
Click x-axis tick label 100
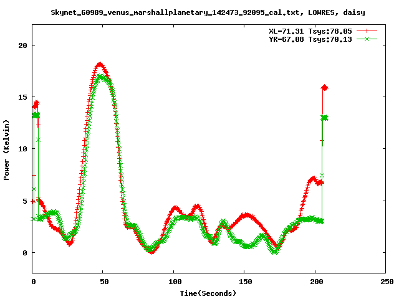[175, 282]
